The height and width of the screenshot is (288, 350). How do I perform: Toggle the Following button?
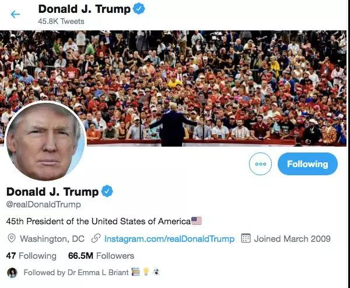[x=307, y=164]
